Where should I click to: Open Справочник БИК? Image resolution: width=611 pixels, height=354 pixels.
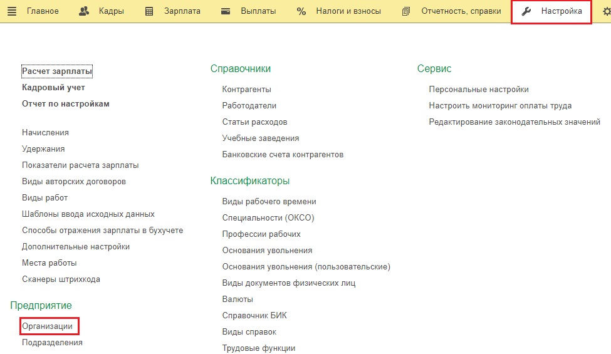(x=254, y=316)
